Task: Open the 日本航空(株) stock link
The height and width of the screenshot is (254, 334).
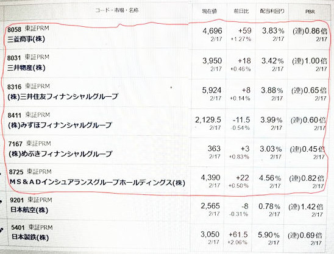Action: pos(29,210)
